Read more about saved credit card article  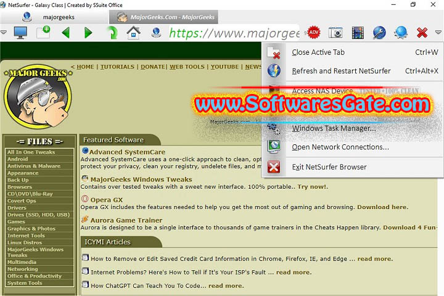click(375, 258)
